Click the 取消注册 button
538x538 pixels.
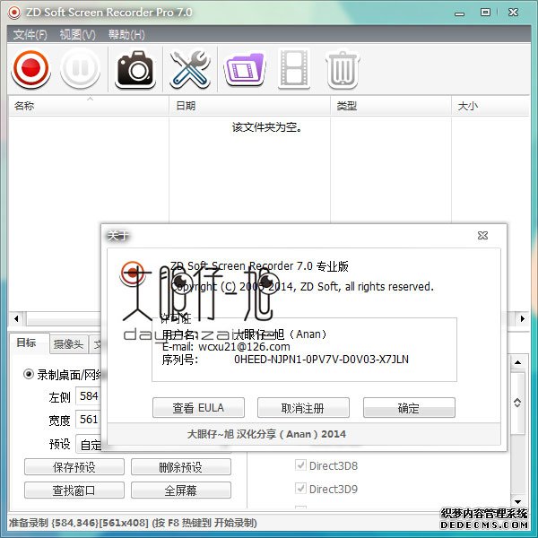point(303,408)
